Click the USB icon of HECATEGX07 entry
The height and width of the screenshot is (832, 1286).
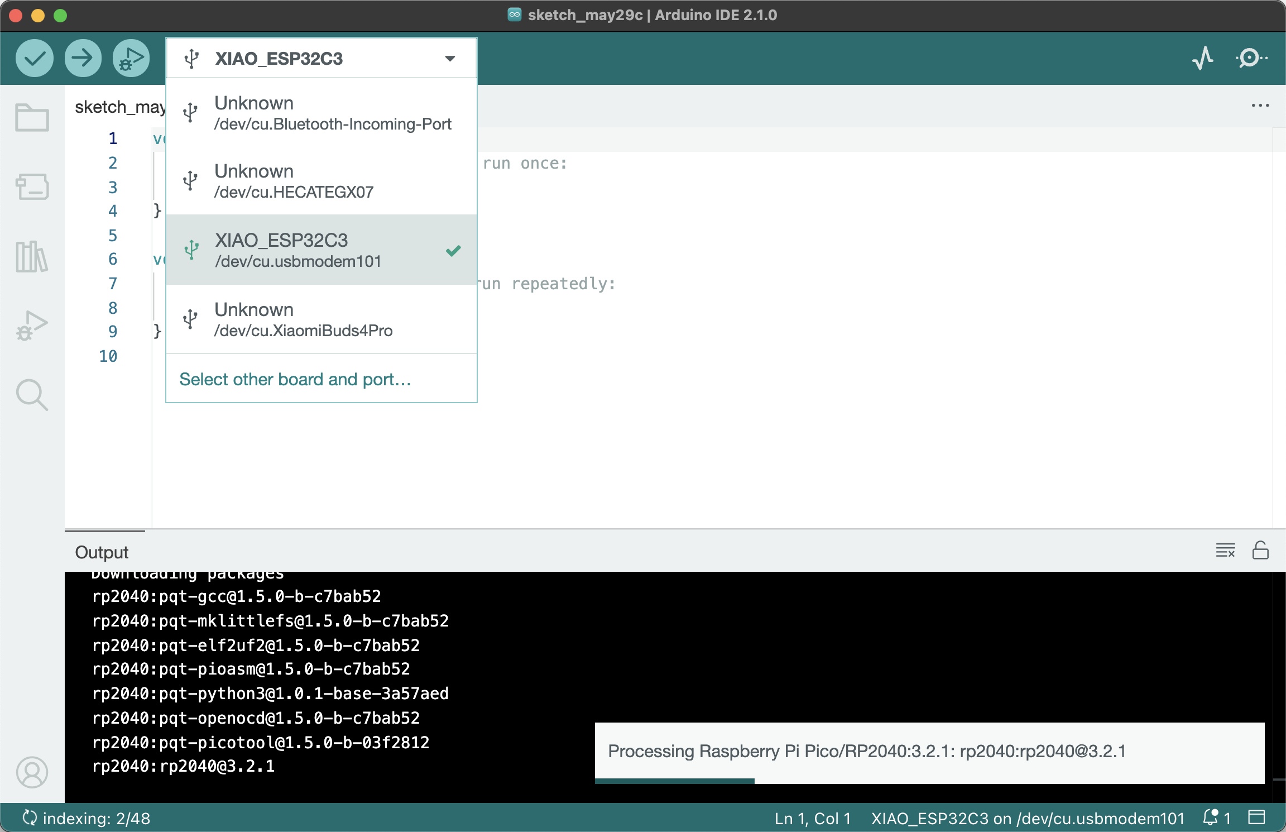190,181
